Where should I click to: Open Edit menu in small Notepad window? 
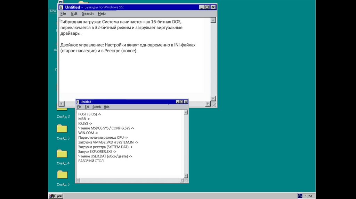pyautogui.click(x=87, y=107)
